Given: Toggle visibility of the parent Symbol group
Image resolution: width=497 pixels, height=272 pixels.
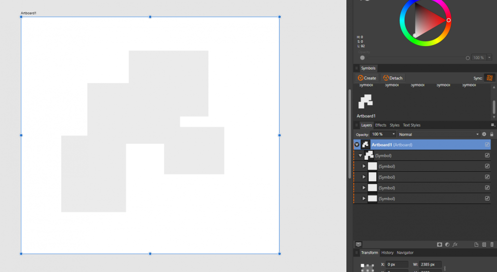Looking at the screenshot, I should 487,155.
